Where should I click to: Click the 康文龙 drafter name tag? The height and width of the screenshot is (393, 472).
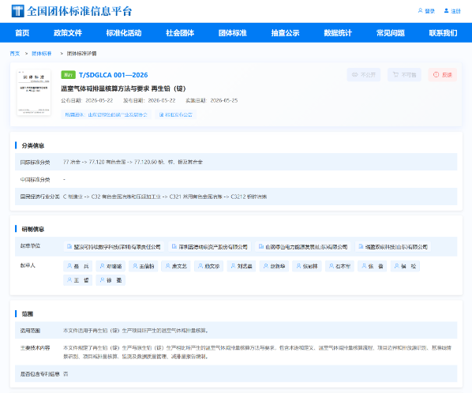pyautogui.click(x=176, y=266)
